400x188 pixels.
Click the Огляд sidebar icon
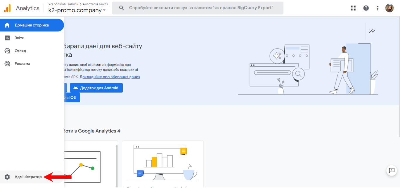(x=7, y=51)
